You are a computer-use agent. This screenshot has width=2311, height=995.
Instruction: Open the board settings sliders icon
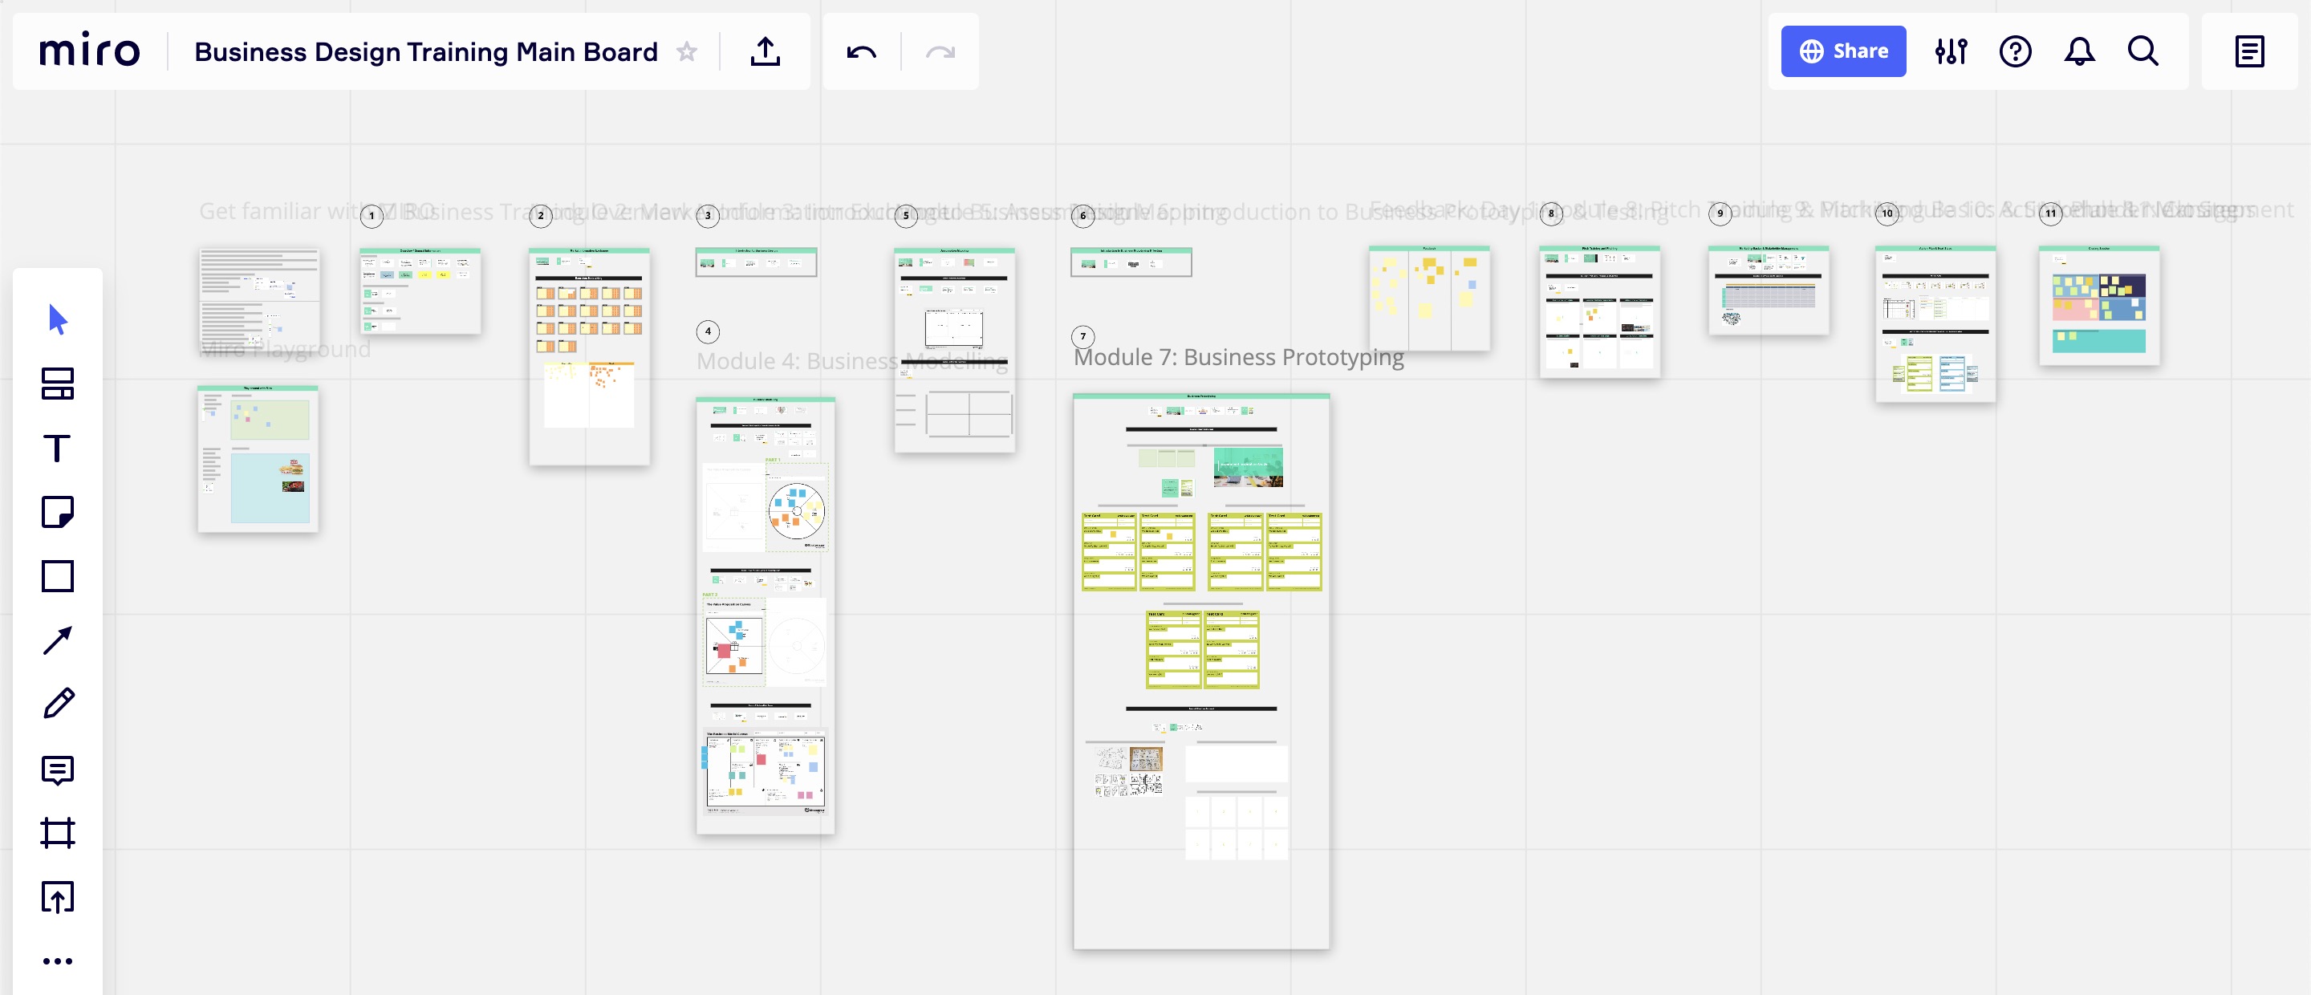click(1951, 51)
